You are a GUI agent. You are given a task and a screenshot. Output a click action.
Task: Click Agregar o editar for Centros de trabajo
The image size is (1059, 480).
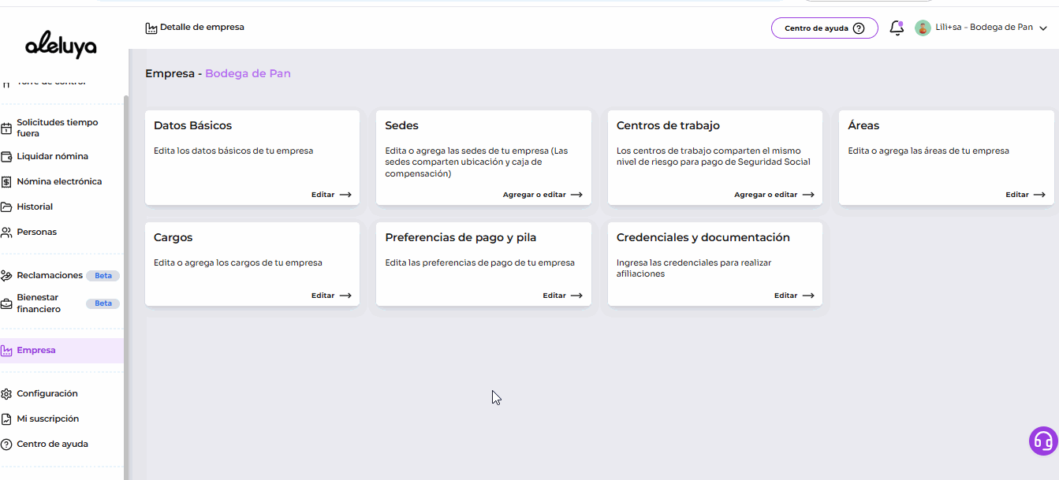pos(774,195)
